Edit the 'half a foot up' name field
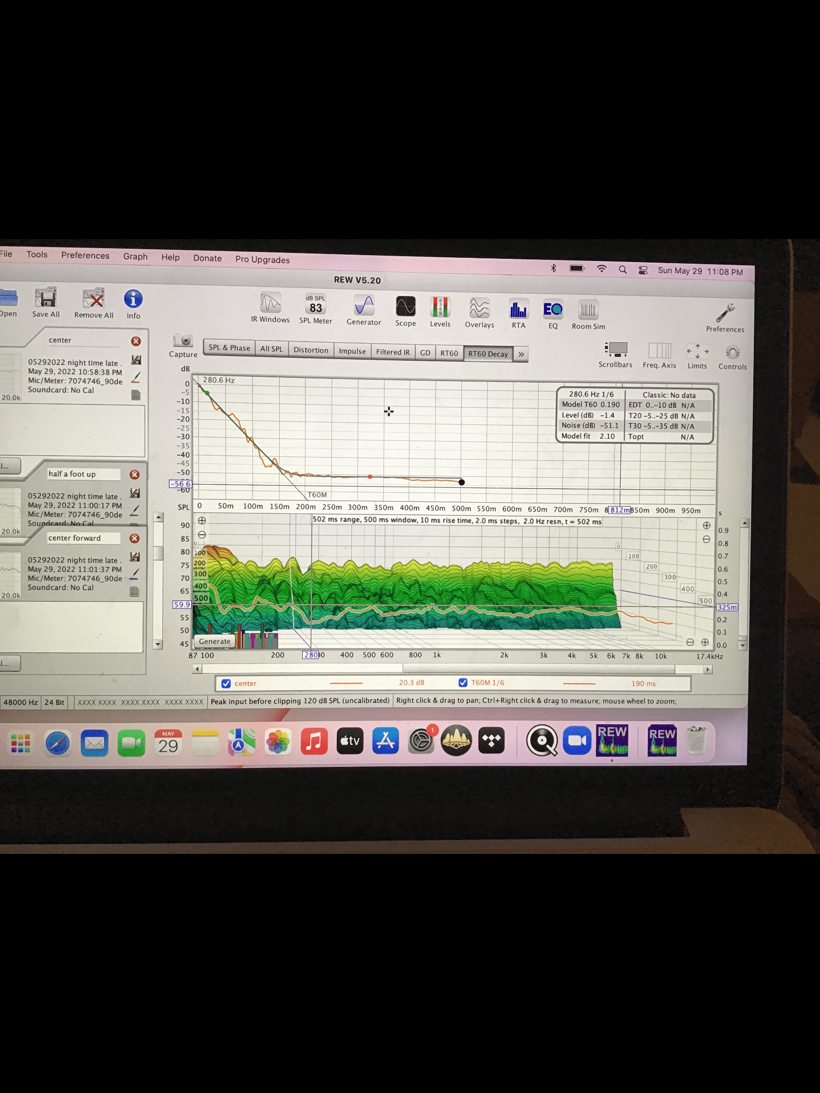 (x=83, y=474)
